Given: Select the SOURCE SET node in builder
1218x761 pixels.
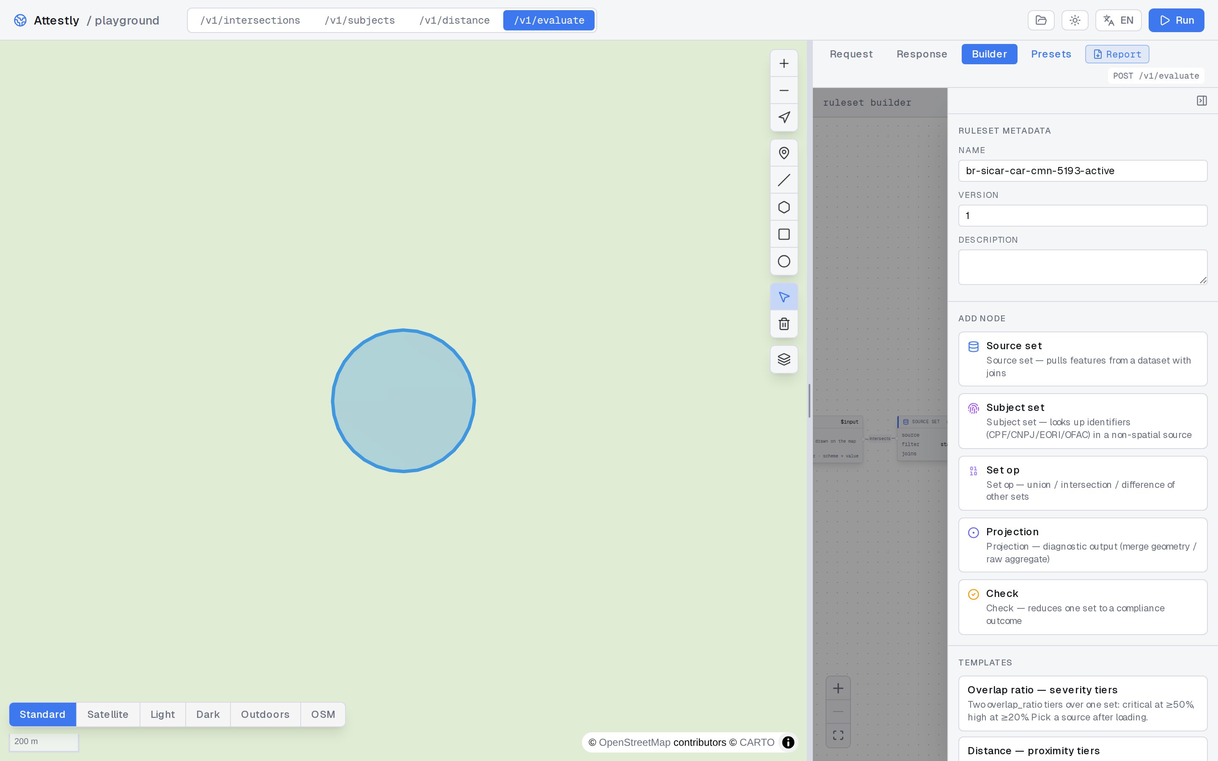Looking at the screenshot, I should (922, 438).
